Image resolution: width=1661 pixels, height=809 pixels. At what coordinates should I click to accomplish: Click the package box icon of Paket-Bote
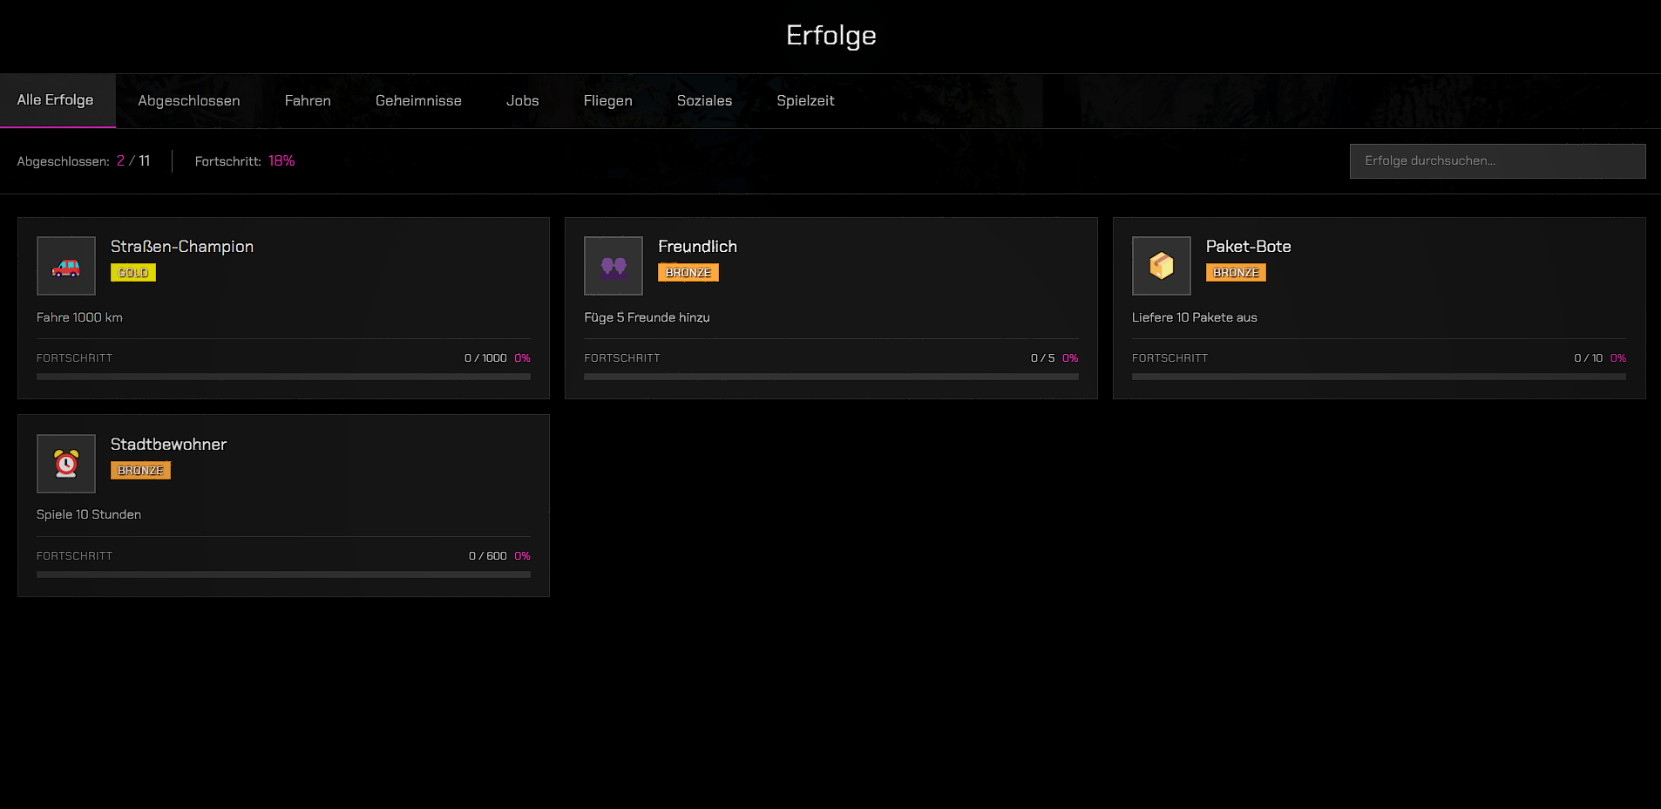pyautogui.click(x=1161, y=266)
